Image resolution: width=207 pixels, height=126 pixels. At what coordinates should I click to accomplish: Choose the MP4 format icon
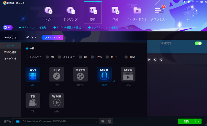coord(128,74)
